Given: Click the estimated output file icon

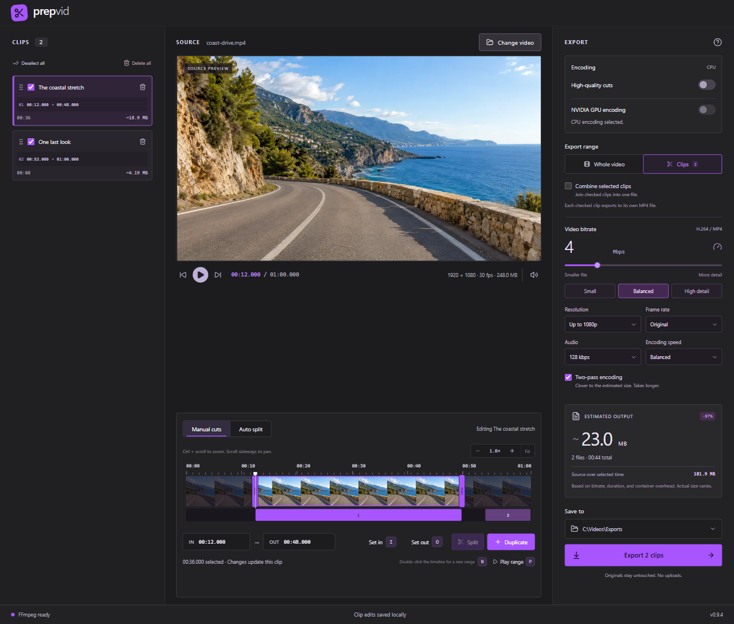Looking at the screenshot, I should pyautogui.click(x=576, y=416).
